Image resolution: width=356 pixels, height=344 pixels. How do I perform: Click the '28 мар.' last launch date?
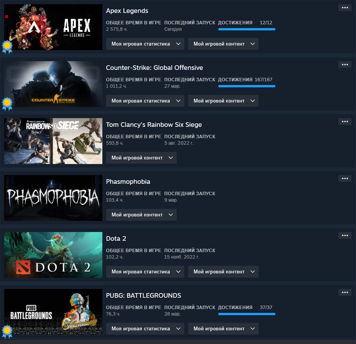pos(173,314)
